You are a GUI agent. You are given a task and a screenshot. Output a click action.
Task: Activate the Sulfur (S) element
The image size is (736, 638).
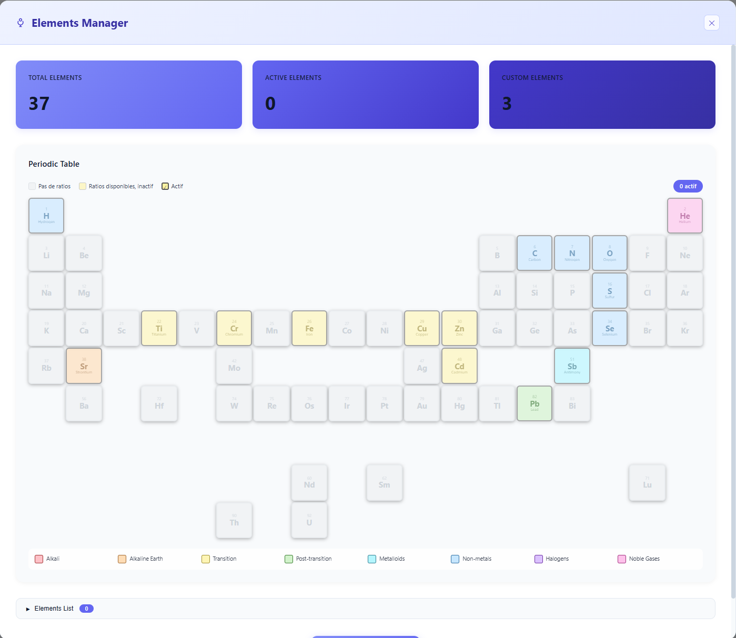pyautogui.click(x=609, y=290)
